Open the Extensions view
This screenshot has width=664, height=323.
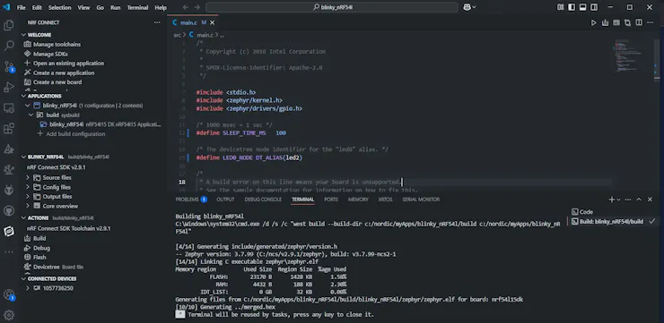click(x=8, y=128)
